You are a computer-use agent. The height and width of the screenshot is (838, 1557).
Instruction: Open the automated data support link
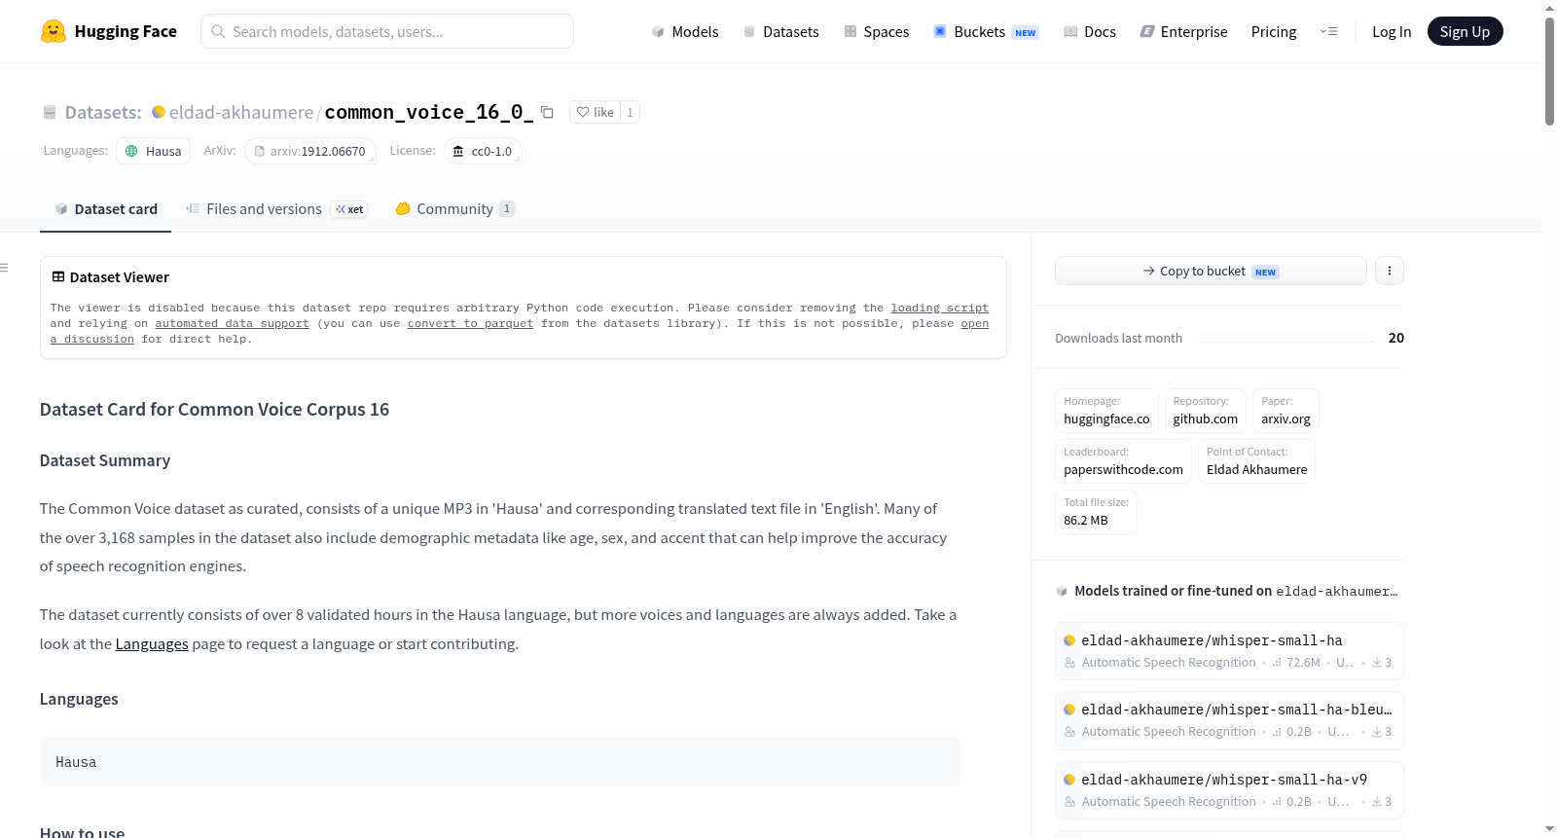pos(232,323)
